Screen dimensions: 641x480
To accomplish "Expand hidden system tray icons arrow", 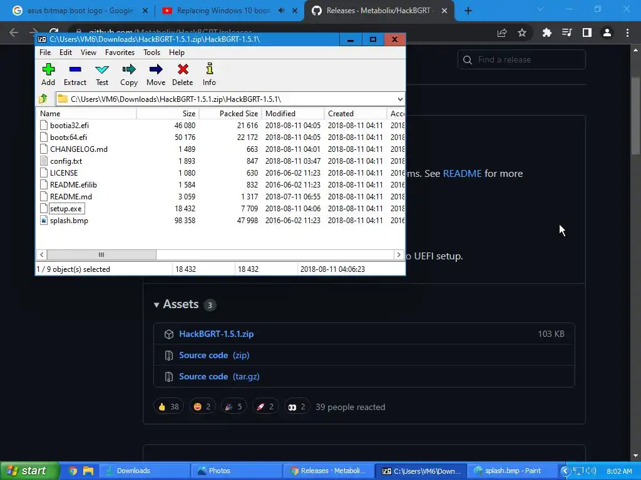I will click(x=565, y=471).
